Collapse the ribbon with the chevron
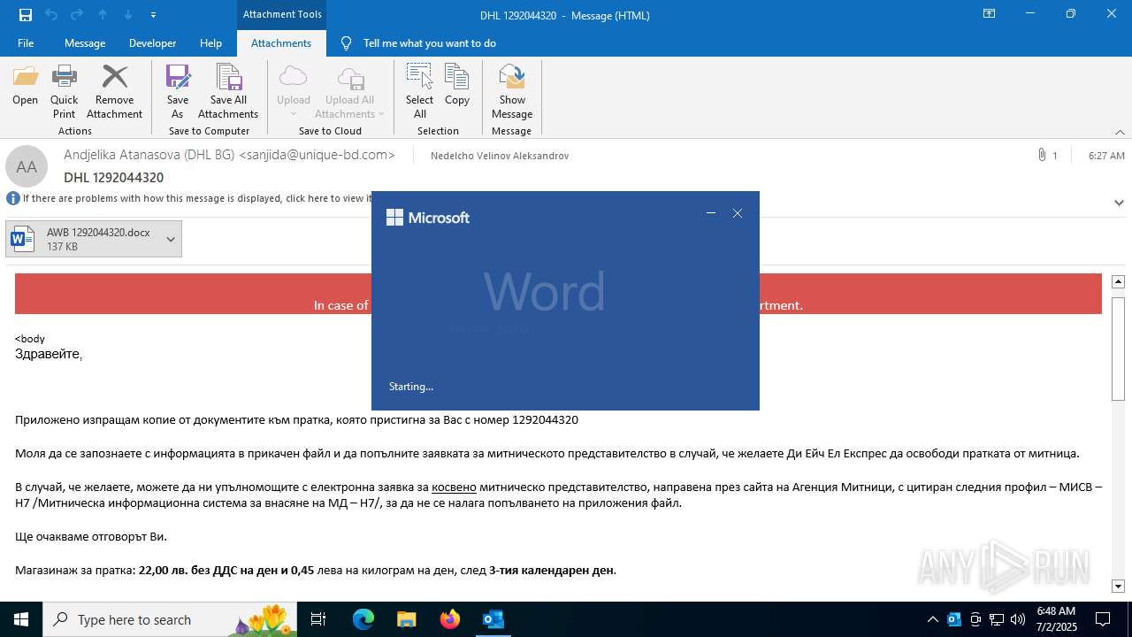This screenshot has height=637, width=1132. [1120, 131]
